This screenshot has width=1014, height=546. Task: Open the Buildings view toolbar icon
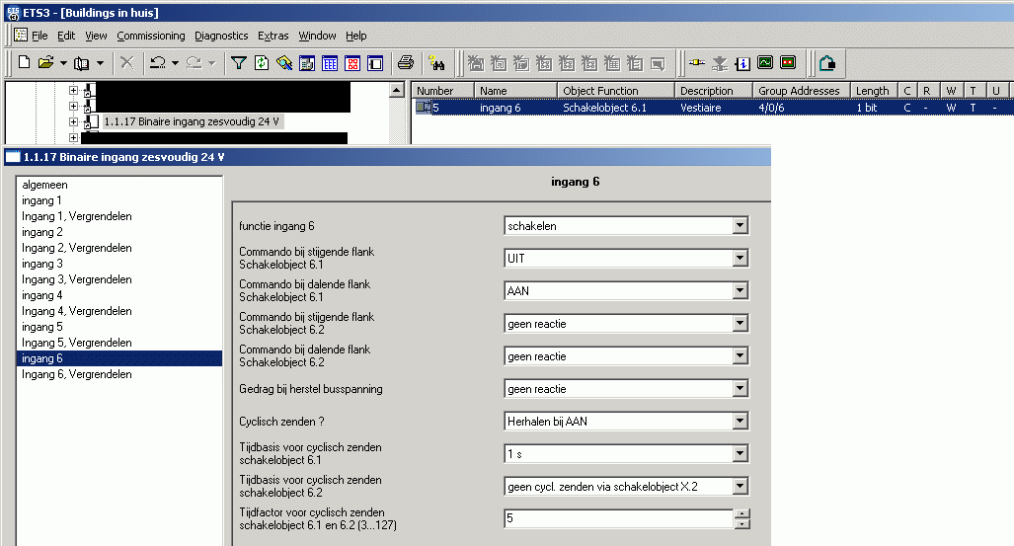click(307, 63)
